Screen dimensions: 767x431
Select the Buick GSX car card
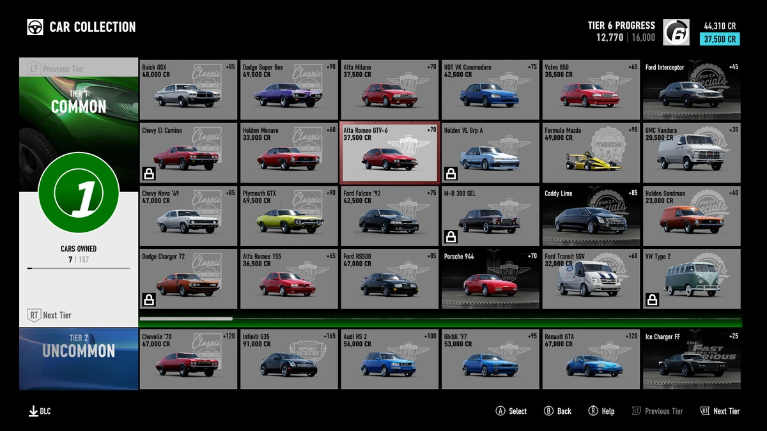click(187, 89)
